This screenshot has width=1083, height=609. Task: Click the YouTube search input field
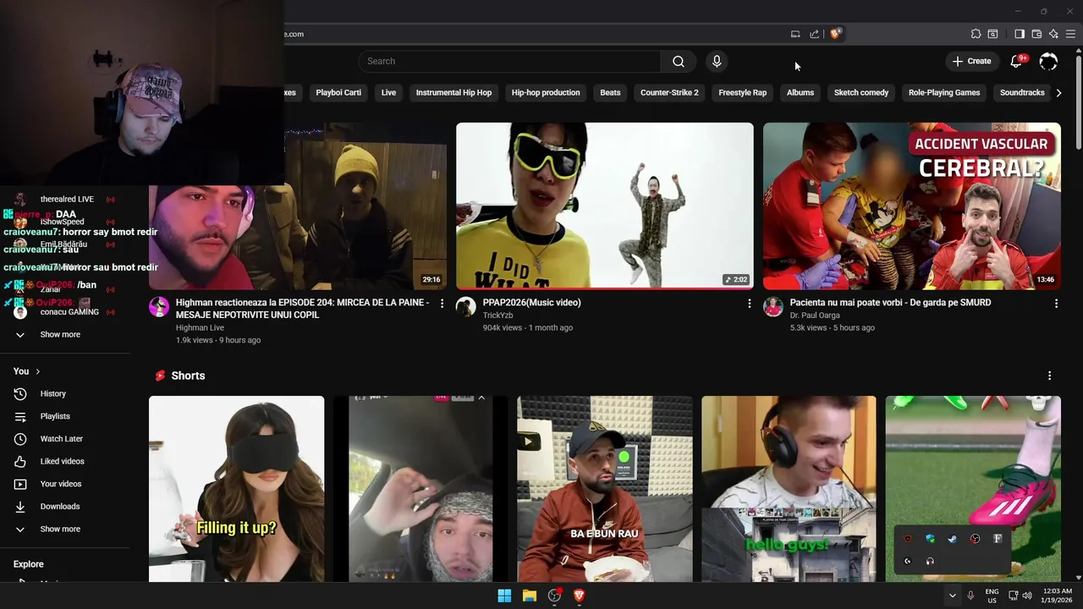(509, 61)
